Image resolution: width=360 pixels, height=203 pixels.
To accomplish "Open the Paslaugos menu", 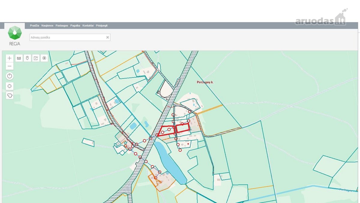I will coord(62,26).
